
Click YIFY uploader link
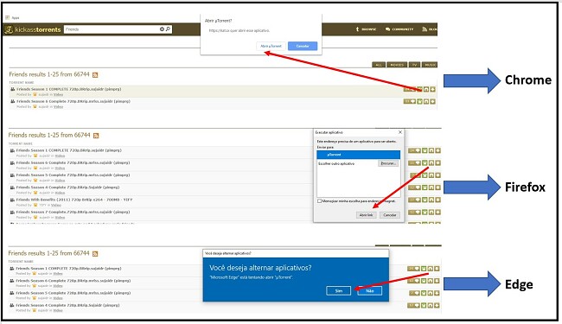tap(42, 205)
